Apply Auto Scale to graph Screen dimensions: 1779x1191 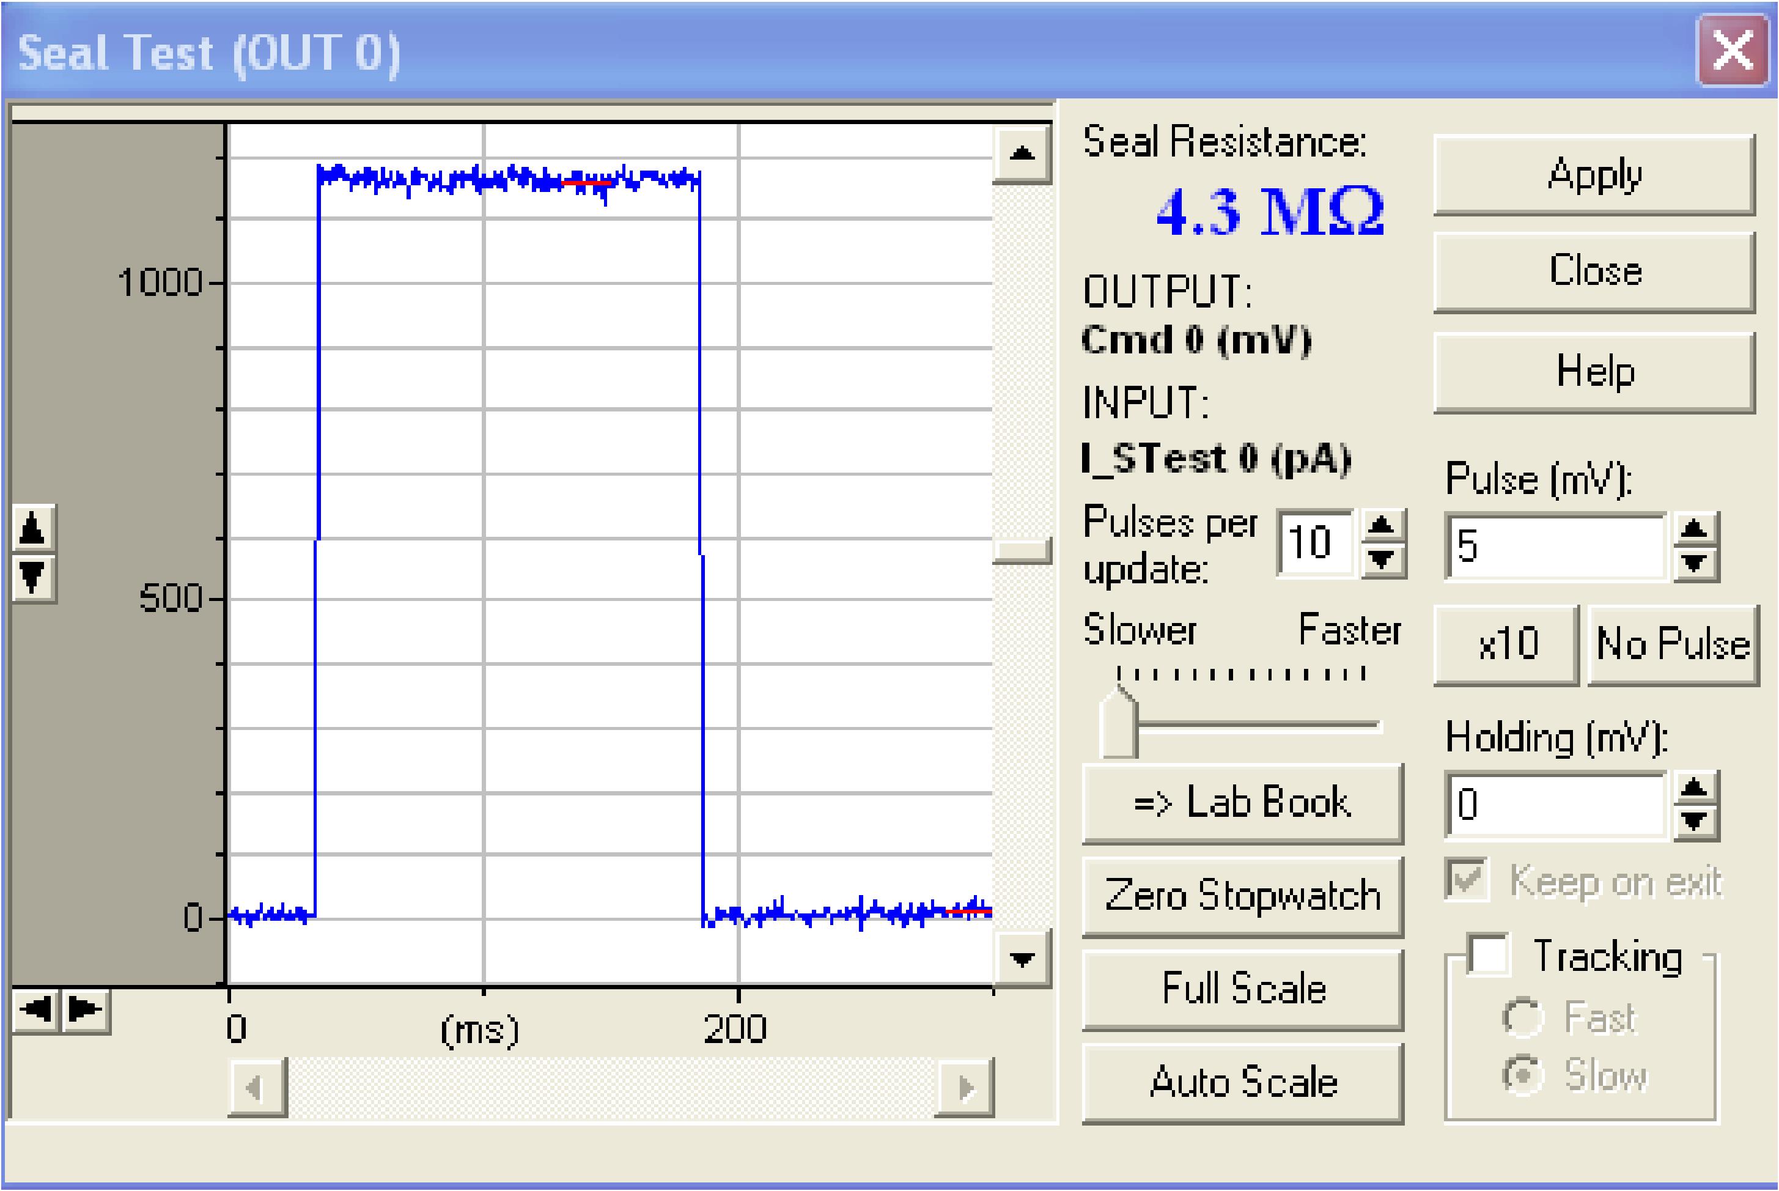tap(1242, 1083)
